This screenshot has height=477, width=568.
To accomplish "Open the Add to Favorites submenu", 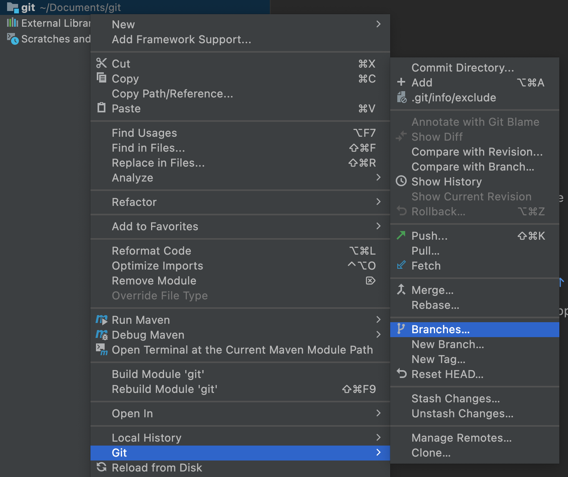I will [x=155, y=226].
